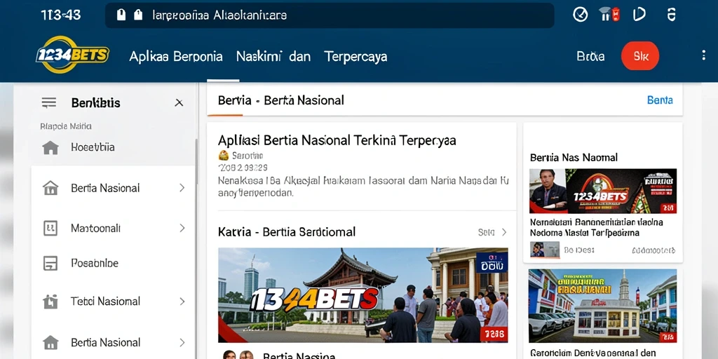This screenshot has height=359, width=718.
Task: Open the 1234BETS thumbnail under Bertia Nas Naomal
Action: pyautogui.click(x=603, y=191)
